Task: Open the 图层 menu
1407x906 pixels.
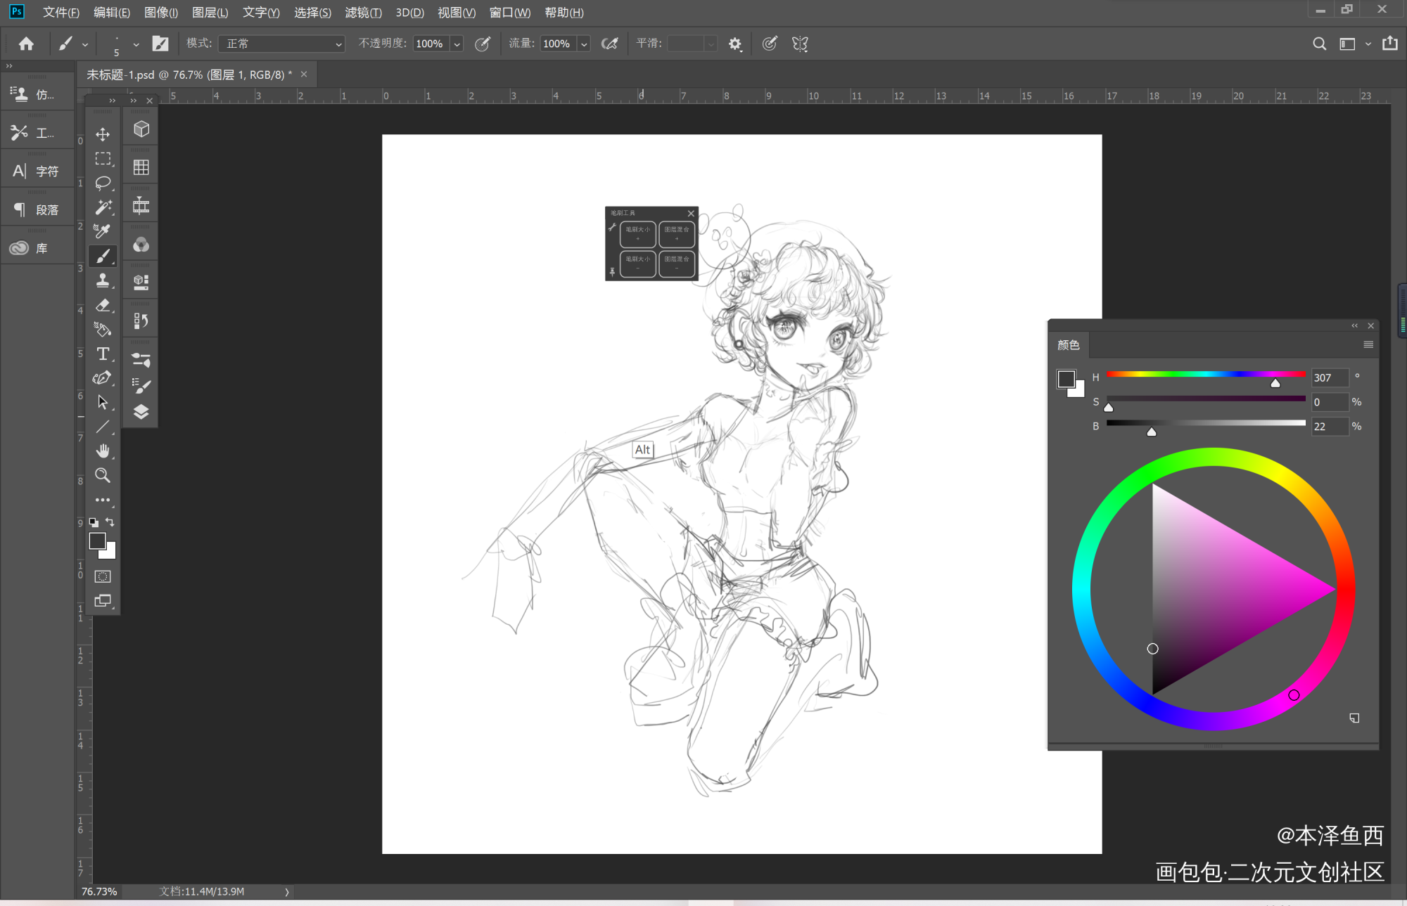Action: click(x=210, y=13)
